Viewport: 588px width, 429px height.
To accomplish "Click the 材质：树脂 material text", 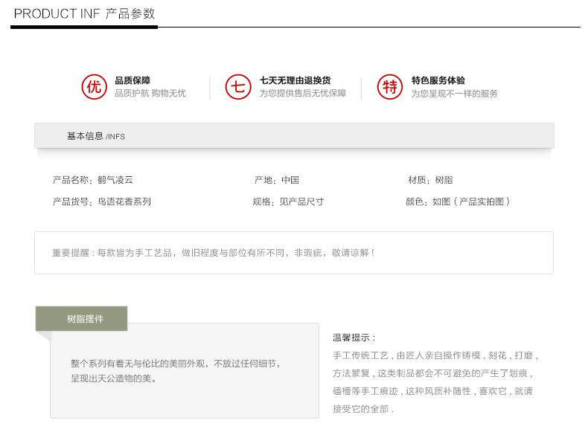I will tap(430, 180).
